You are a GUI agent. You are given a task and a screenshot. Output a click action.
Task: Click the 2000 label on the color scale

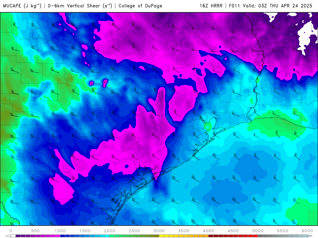(x=110, y=231)
